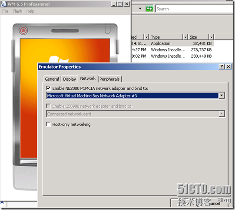Open the Size column filter dropdown
235x210 pixels.
point(211,37)
